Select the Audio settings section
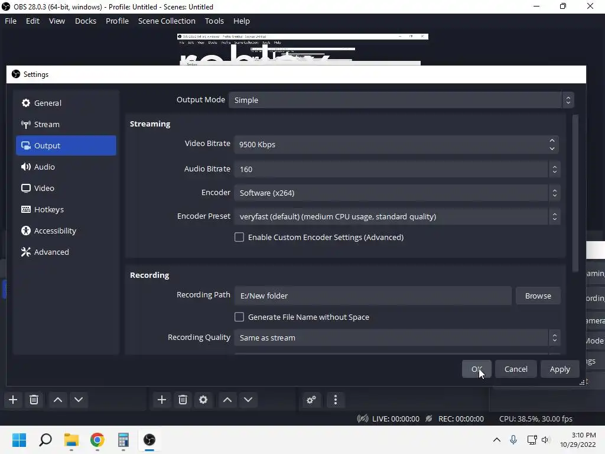 (66, 167)
